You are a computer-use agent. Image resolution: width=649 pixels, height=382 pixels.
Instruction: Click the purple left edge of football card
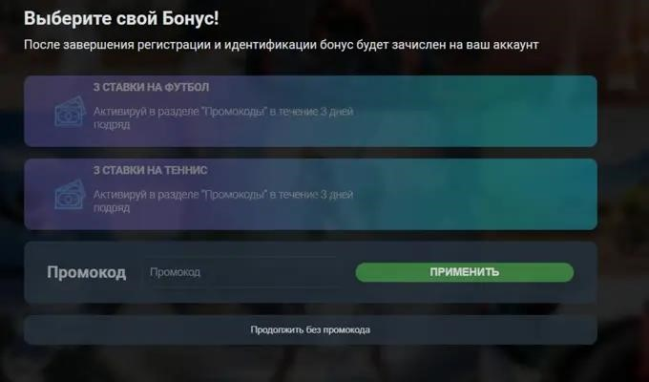coord(35,111)
